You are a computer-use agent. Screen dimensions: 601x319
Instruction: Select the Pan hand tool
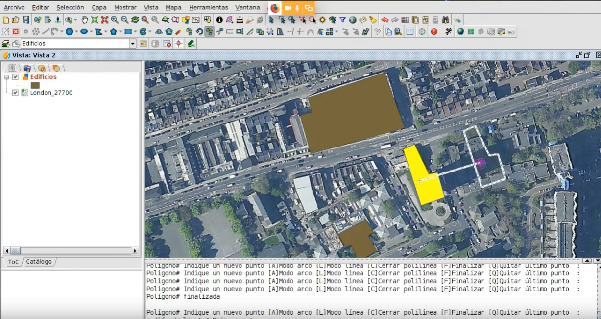point(84,20)
